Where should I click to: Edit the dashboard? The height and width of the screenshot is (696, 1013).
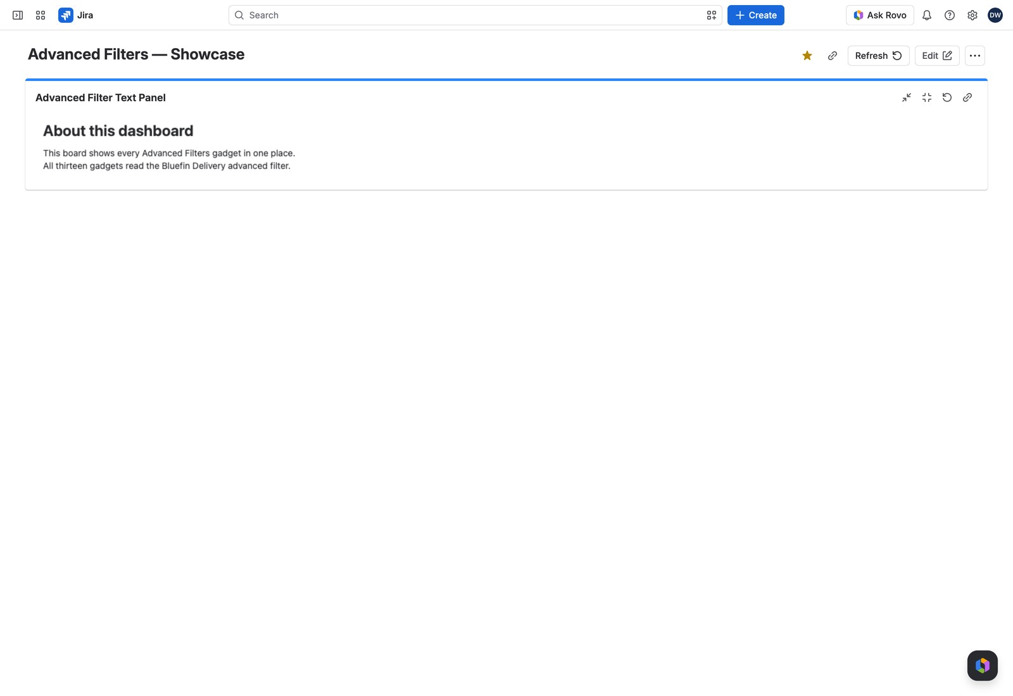937,56
